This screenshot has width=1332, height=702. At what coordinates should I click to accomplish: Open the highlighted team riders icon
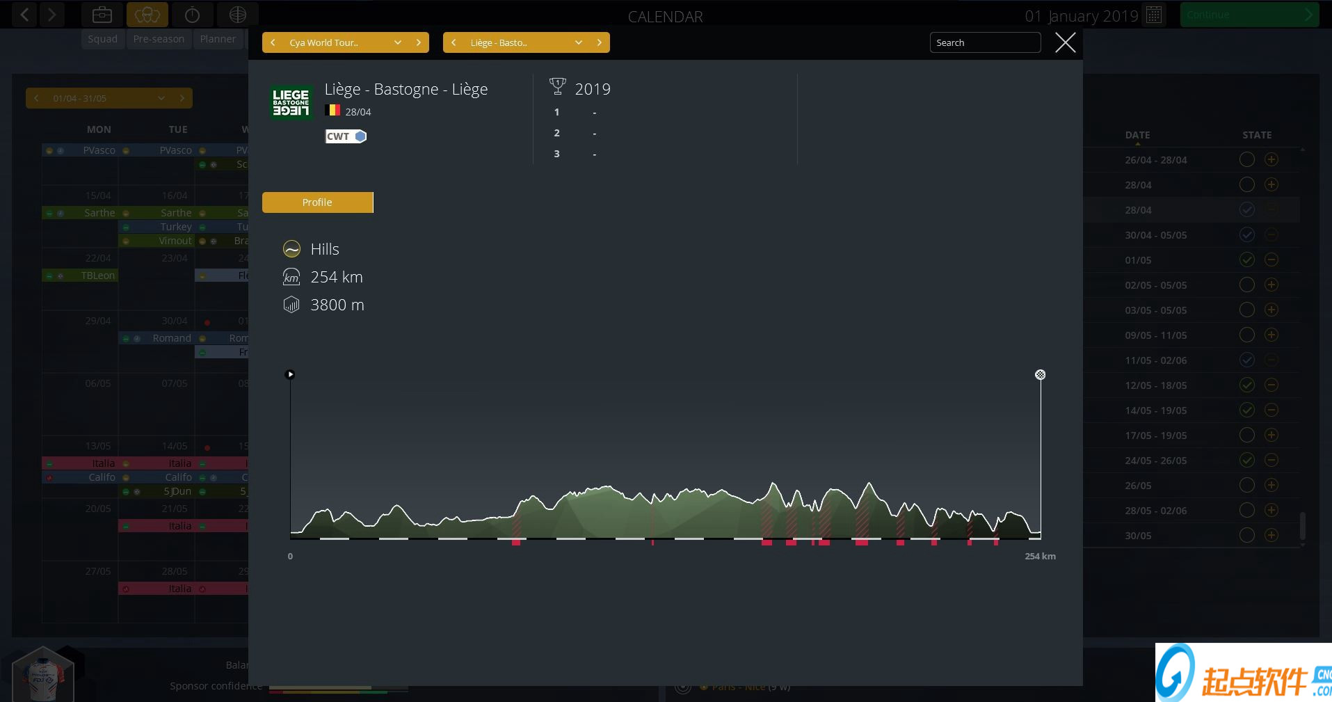pyautogui.click(x=147, y=14)
